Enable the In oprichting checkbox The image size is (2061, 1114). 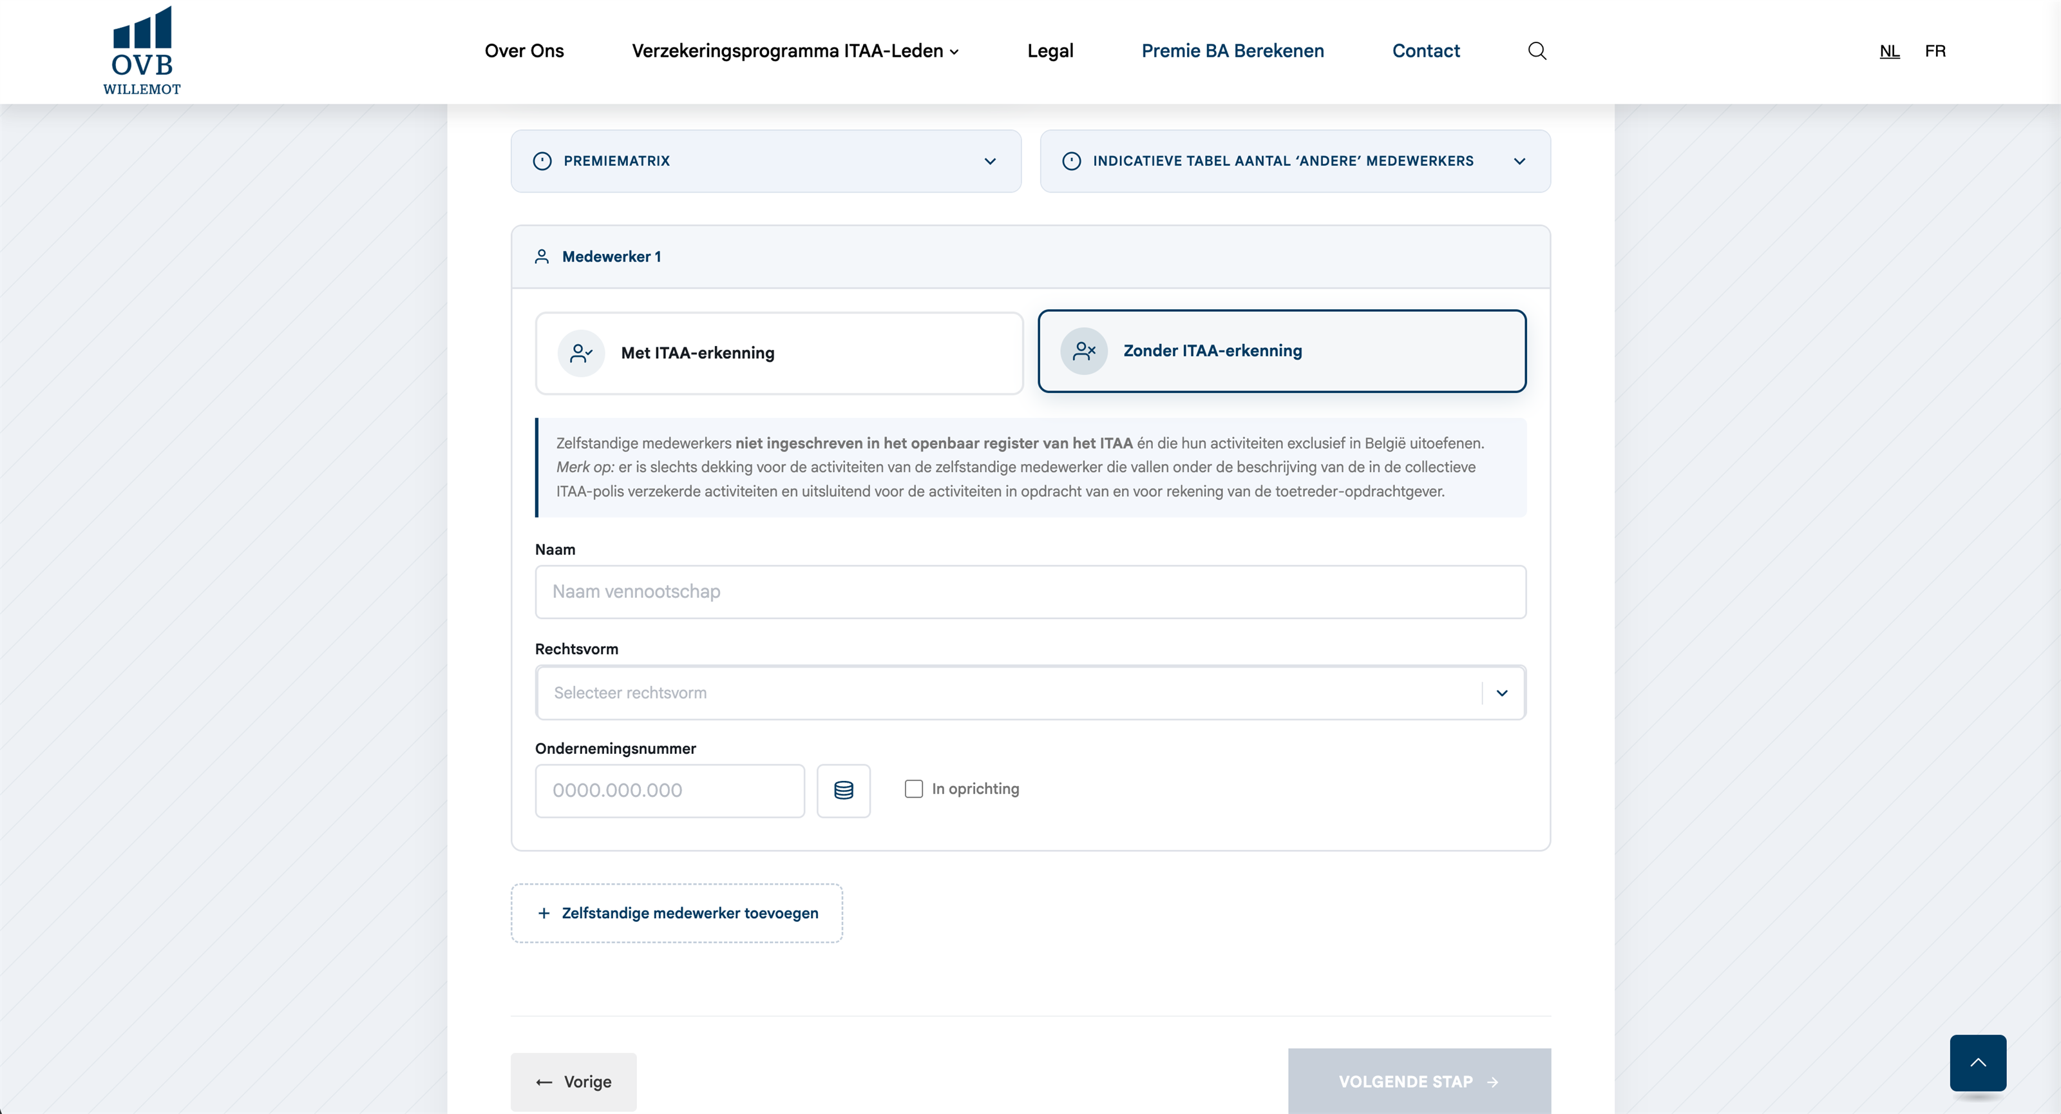point(914,789)
